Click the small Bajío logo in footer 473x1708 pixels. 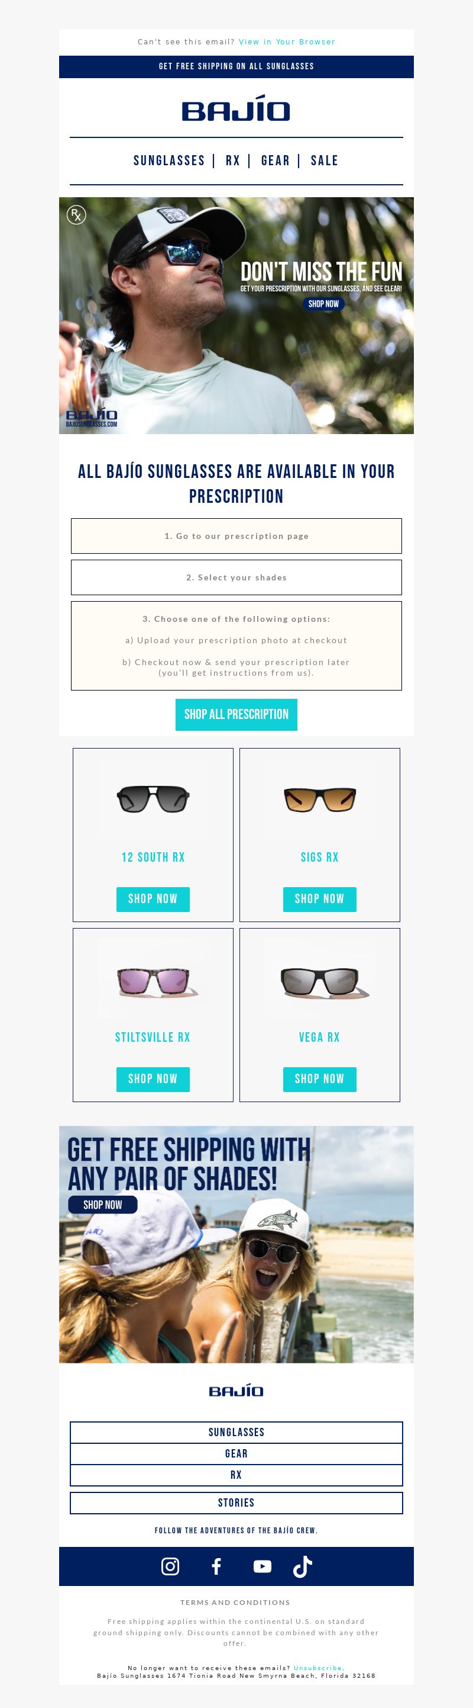pyautogui.click(x=236, y=1390)
